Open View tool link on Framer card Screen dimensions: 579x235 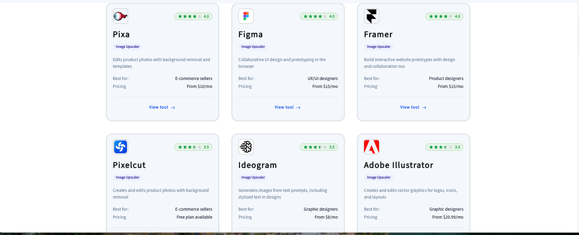point(413,107)
